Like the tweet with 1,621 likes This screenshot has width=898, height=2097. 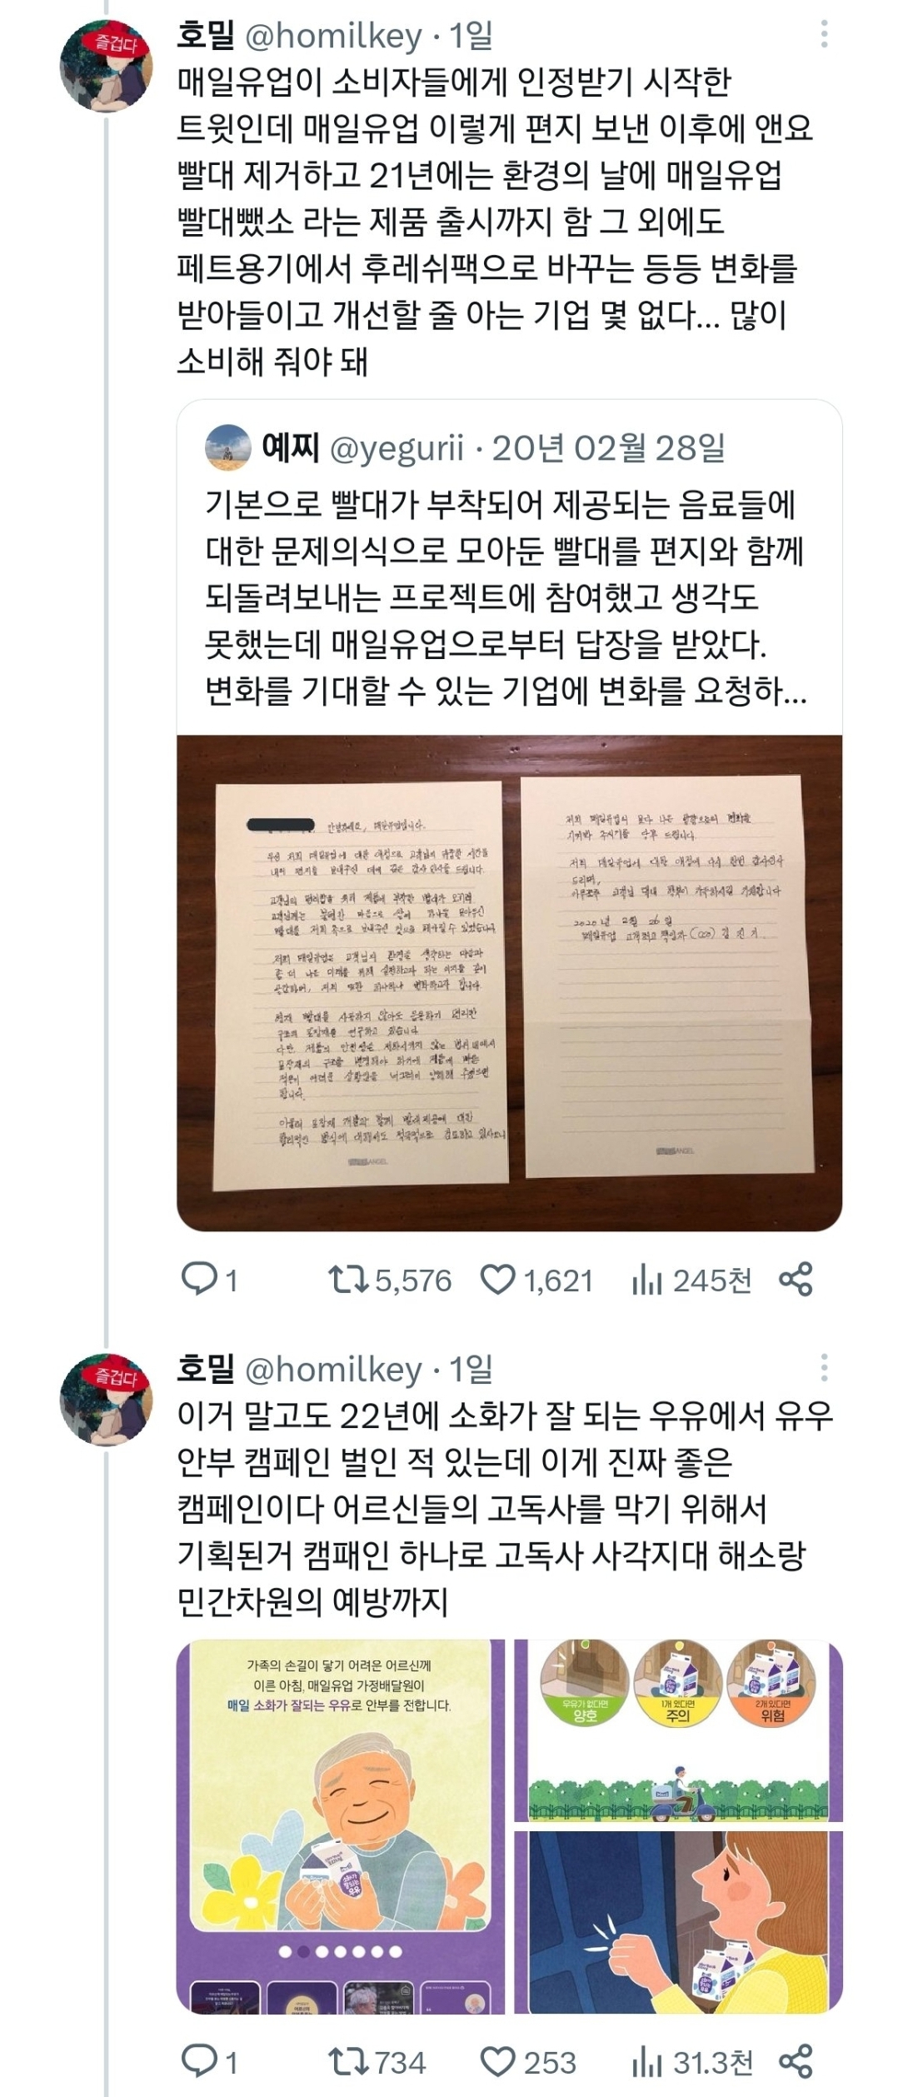pyautogui.click(x=498, y=1280)
